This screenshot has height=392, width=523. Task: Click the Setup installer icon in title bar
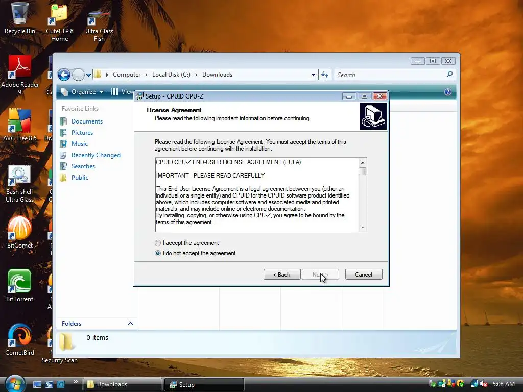(140, 96)
